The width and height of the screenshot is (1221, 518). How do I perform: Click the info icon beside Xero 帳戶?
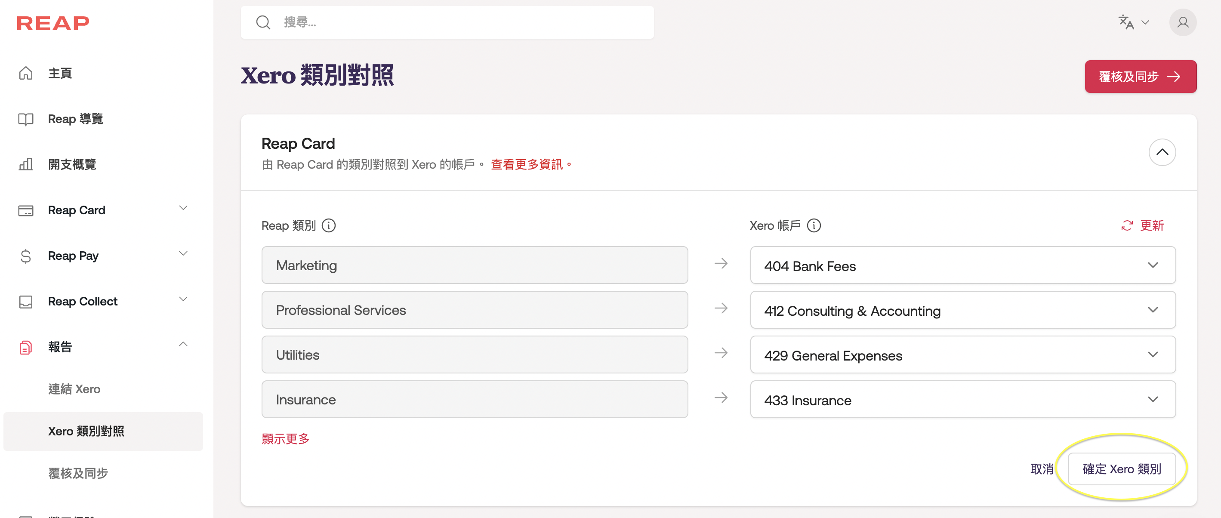[x=814, y=225]
